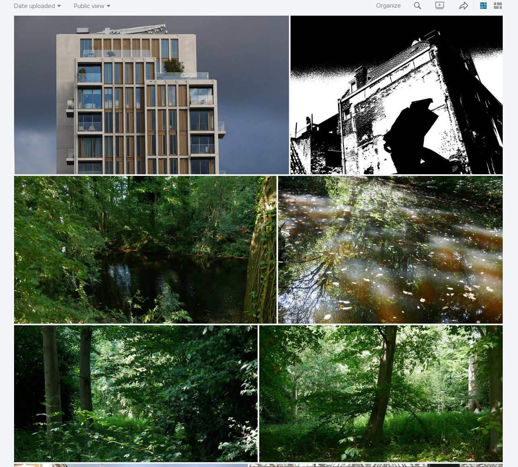Open the partially visible bottom-right photo strip
Viewport: 518px width, 467px height.
coord(376,465)
